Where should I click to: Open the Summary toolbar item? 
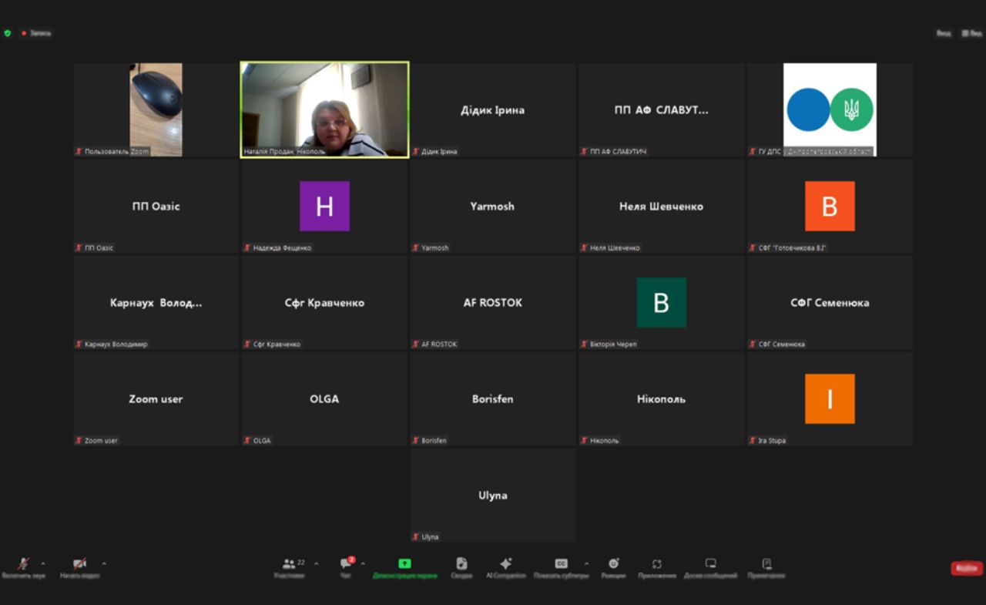click(x=461, y=564)
